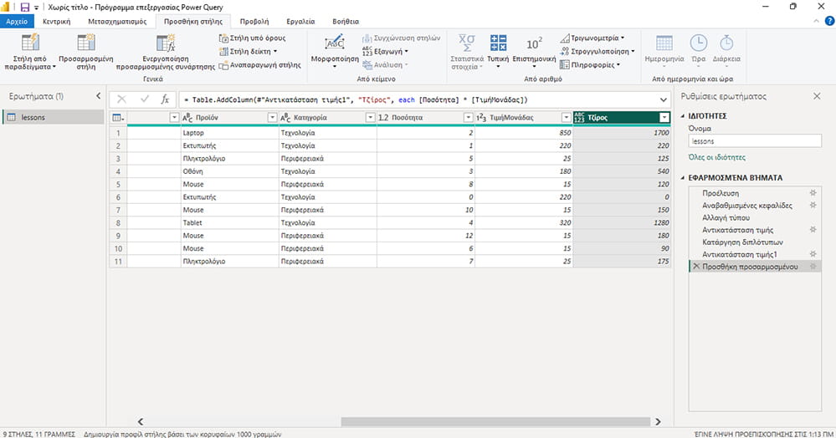Click Invoke Custom Function icon (Ενεργοποίηση προσαρμοσμένης συνάρτησης)
The width and height of the screenshot is (836, 438).
(x=166, y=43)
